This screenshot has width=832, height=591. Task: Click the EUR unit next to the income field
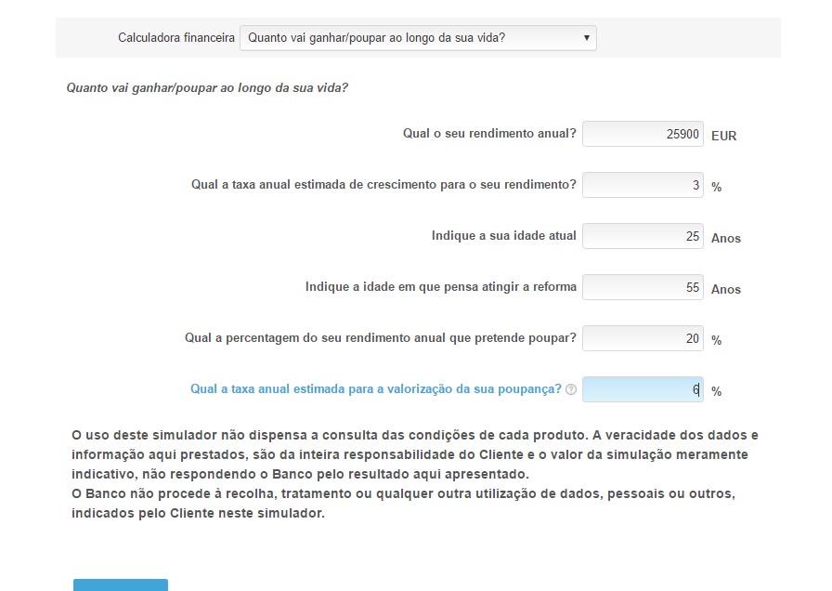click(x=723, y=136)
